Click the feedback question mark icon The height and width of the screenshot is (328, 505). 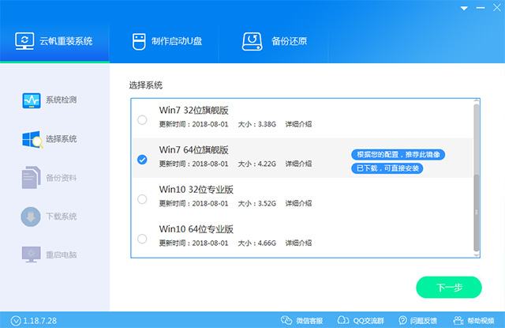pos(402,320)
